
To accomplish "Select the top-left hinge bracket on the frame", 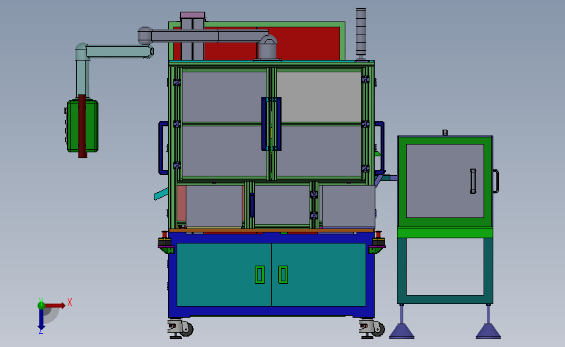I will [177, 83].
